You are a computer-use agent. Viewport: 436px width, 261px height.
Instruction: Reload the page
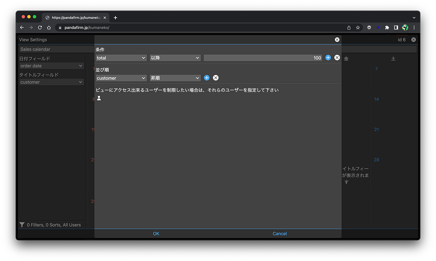40,28
